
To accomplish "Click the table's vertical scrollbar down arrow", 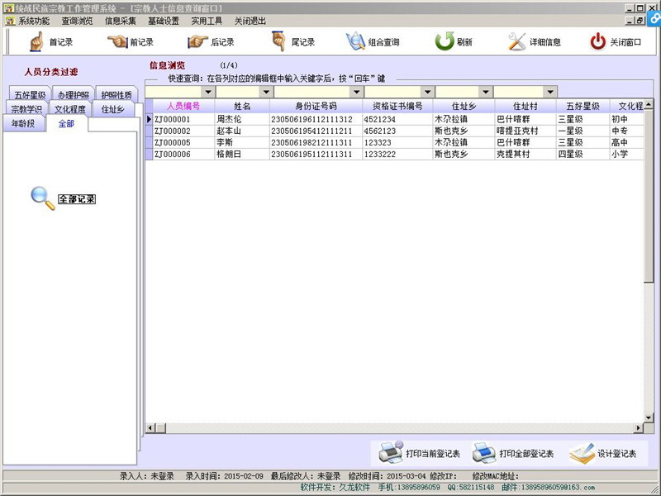I will [649, 418].
